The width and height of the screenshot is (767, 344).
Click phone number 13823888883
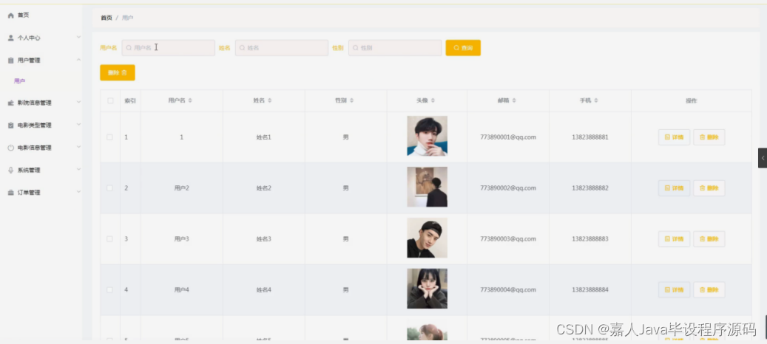590,239
